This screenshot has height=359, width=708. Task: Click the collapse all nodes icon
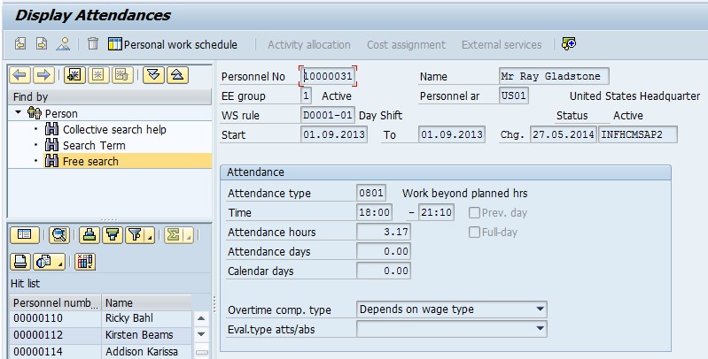pos(177,75)
